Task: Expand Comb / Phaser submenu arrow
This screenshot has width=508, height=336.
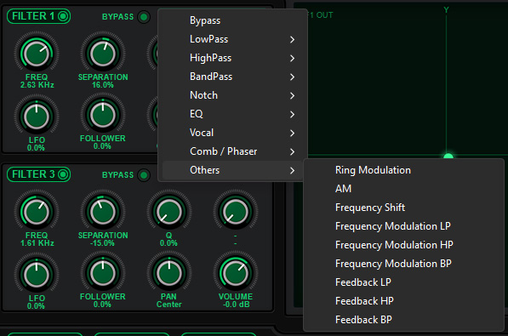Action: pyautogui.click(x=292, y=151)
